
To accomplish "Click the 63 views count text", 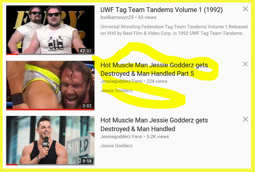I will (147, 17).
